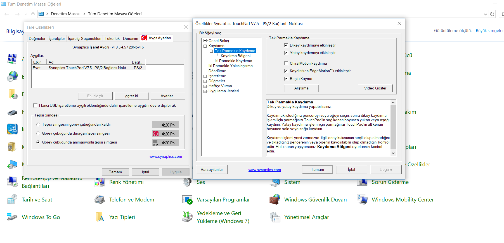Click the Video Göster button
Image resolution: width=504 pixels, height=243 pixels.
pyautogui.click(x=375, y=88)
